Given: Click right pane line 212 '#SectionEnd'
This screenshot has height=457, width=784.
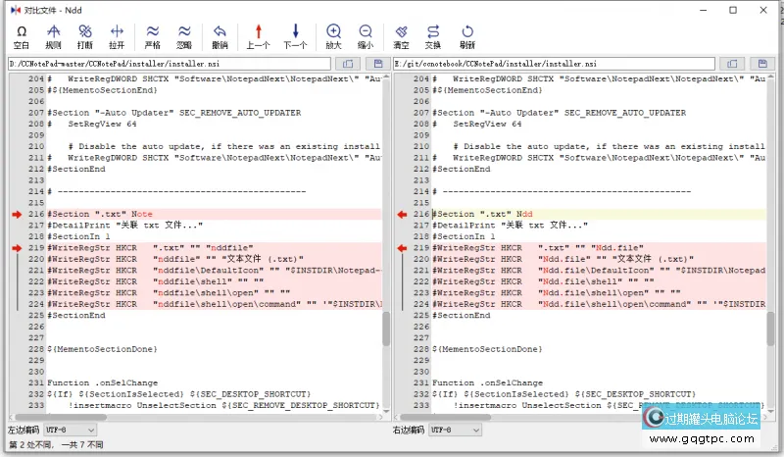Looking at the screenshot, I should click(461, 170).
